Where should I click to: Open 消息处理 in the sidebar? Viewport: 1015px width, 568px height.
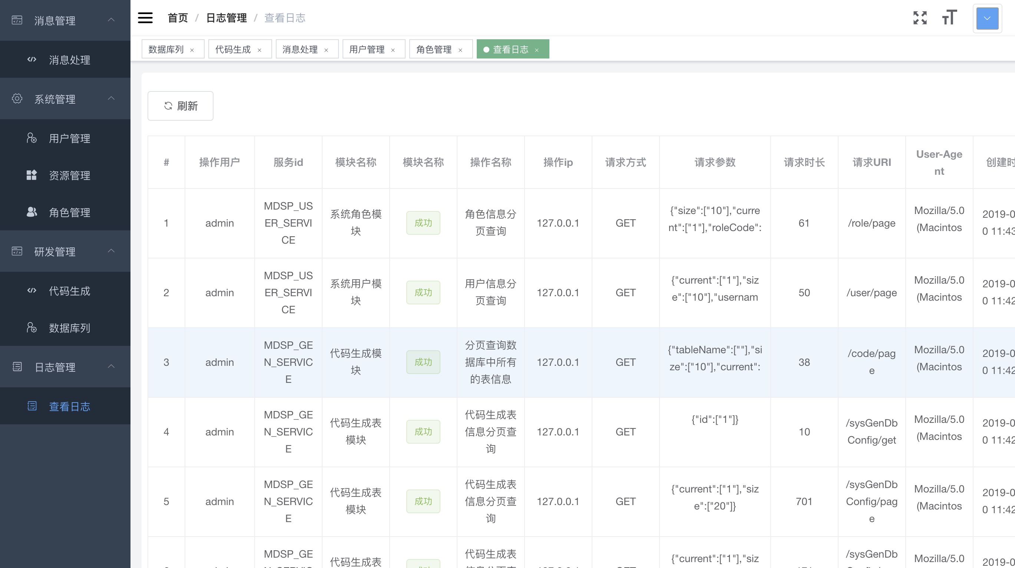(69, 60)
